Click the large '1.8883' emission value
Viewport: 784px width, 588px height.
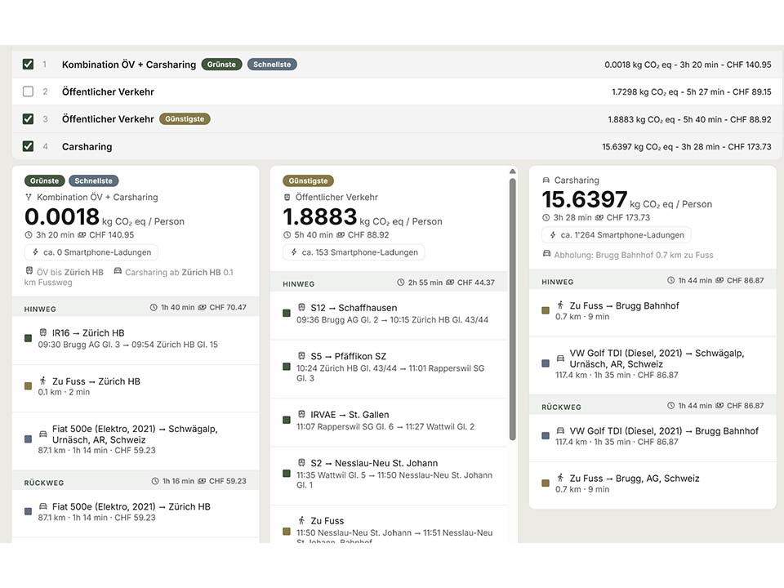(320, 216)
